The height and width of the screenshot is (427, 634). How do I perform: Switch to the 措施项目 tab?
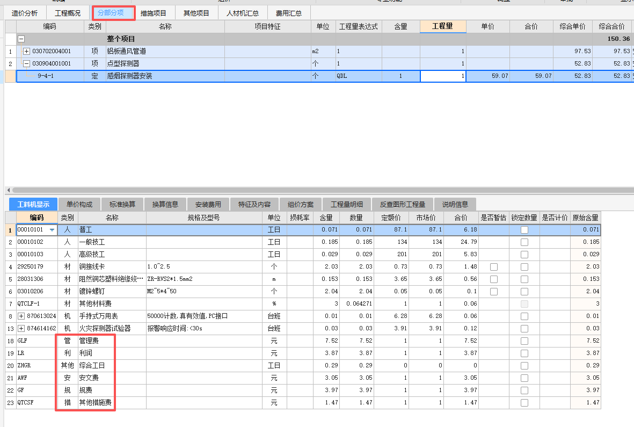(x=155, y=12)
